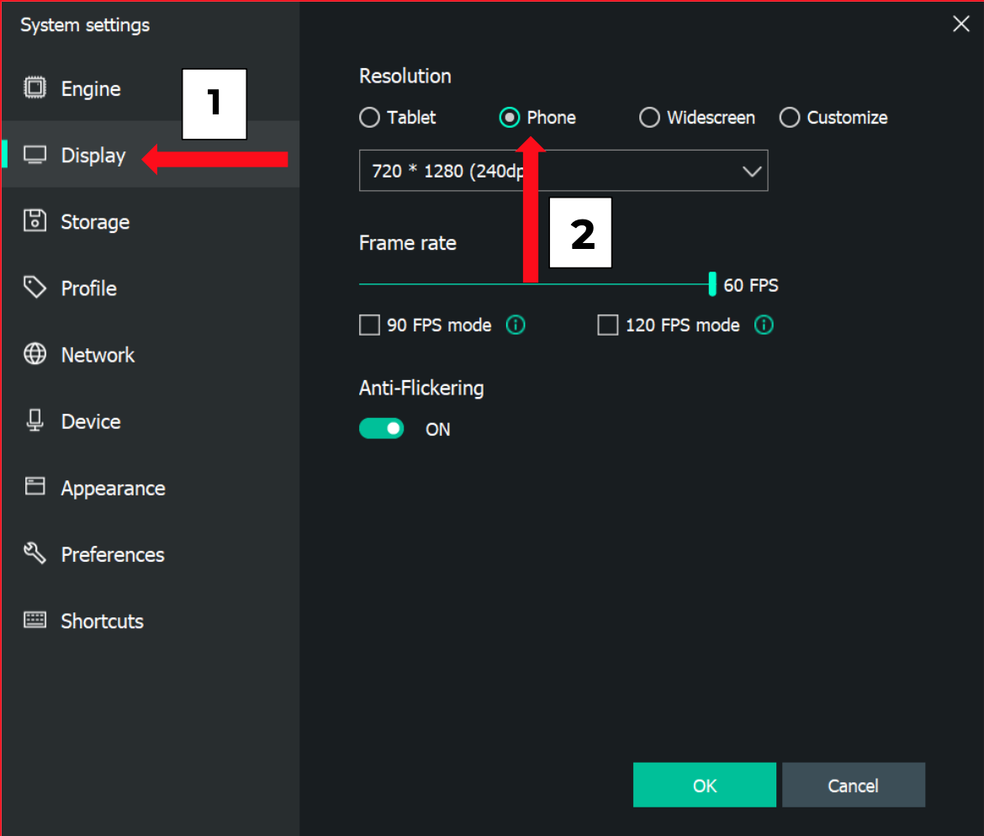
Task: Select the Customize resolution option
Action: (789, 118)
